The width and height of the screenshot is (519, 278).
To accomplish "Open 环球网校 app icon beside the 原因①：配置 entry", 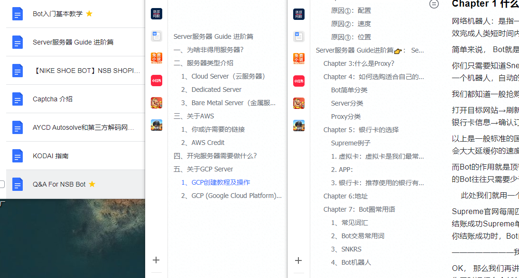I will tap(299, 14).
